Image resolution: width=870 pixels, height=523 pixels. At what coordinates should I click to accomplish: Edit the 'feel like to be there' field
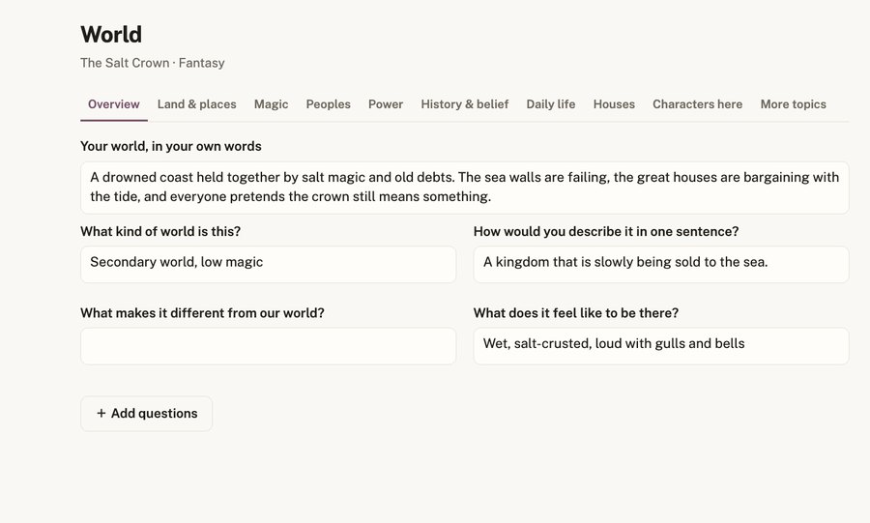[661, 346]
